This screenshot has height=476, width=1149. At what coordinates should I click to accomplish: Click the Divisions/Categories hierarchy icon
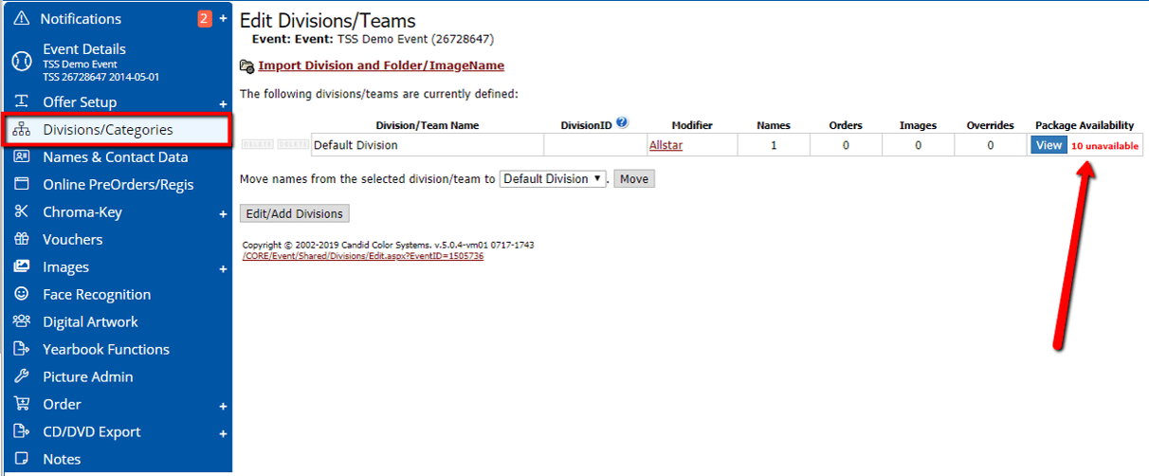tap(22, 130)
